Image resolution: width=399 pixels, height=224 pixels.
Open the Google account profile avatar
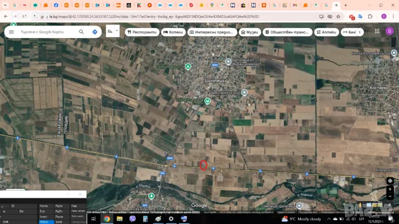tap(384, 16)
